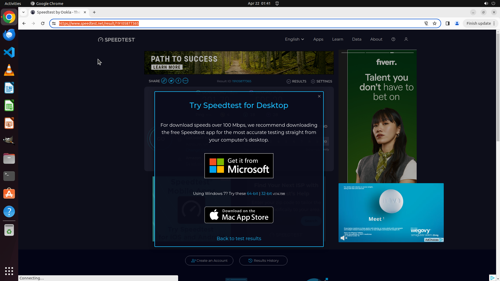500x281 pixels.
Task: Open the Apps menu item
Action: point(318,39)
